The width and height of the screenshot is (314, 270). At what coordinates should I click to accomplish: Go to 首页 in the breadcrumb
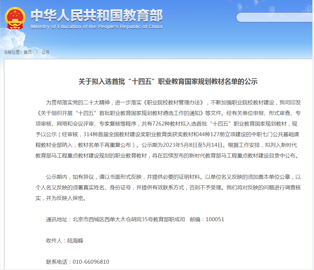click(x=28, y=52)
